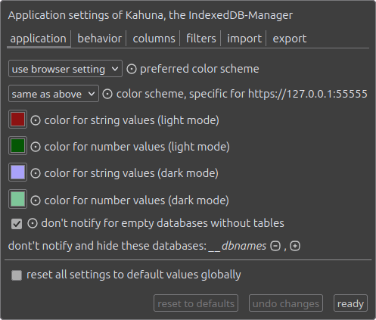The height and width of the screenshot is (320, 376).
Task: Click info icon for number color dark mode
Action: (x=36, y=200)
